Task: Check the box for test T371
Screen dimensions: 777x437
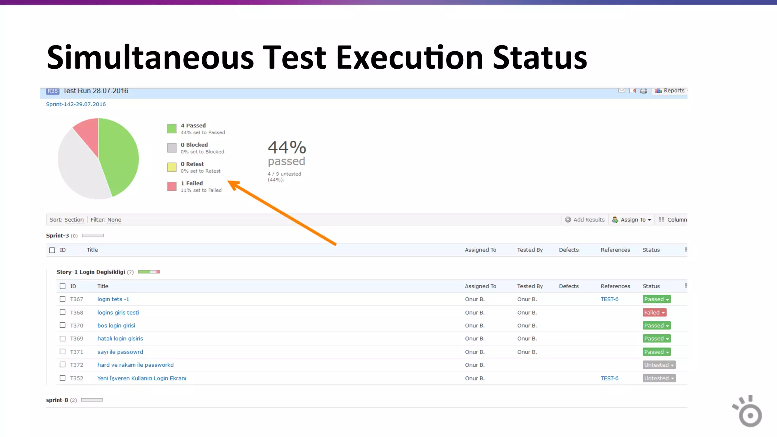Action: point(63,352)
